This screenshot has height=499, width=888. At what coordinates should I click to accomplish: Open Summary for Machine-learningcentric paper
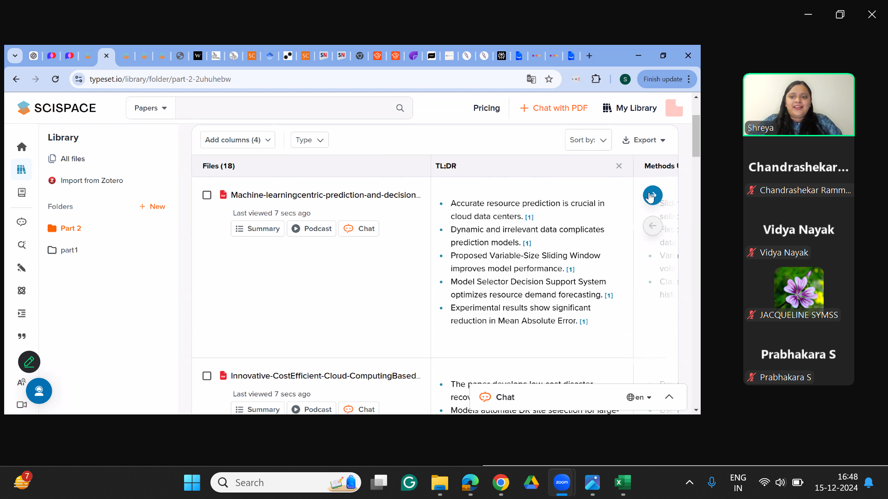coord(258,229)
